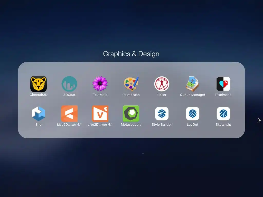The width and height of the screenshot is (263, 197).
Task: Open the LayOut app icon
Action: coord(193,114)
